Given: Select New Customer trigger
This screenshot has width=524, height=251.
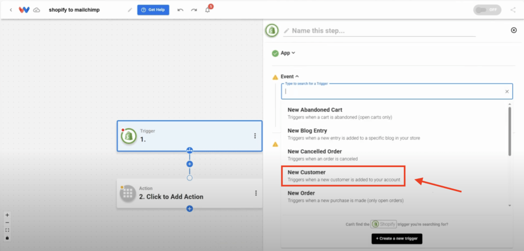Looking at the screenshot, I should [343, 176].
